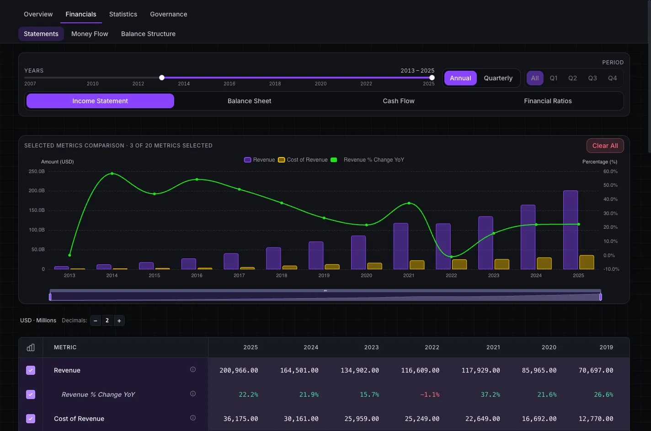The width and height of the screenshot is (651, 431).
Task: Open info icon next to Revenue metric
Action: tap(193, 370)
